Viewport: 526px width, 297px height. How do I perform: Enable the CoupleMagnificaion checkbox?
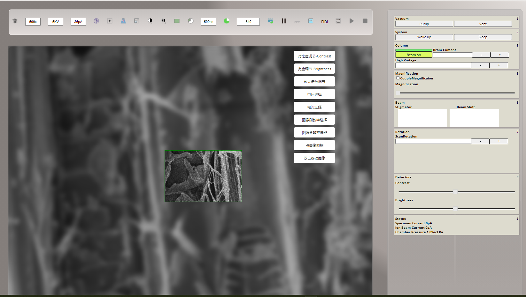coord(398,78)
